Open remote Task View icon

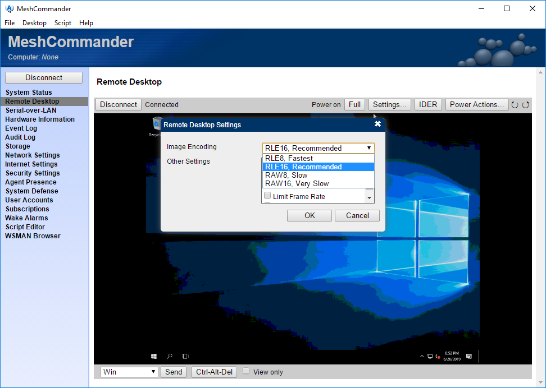click(x=185, y=356)
